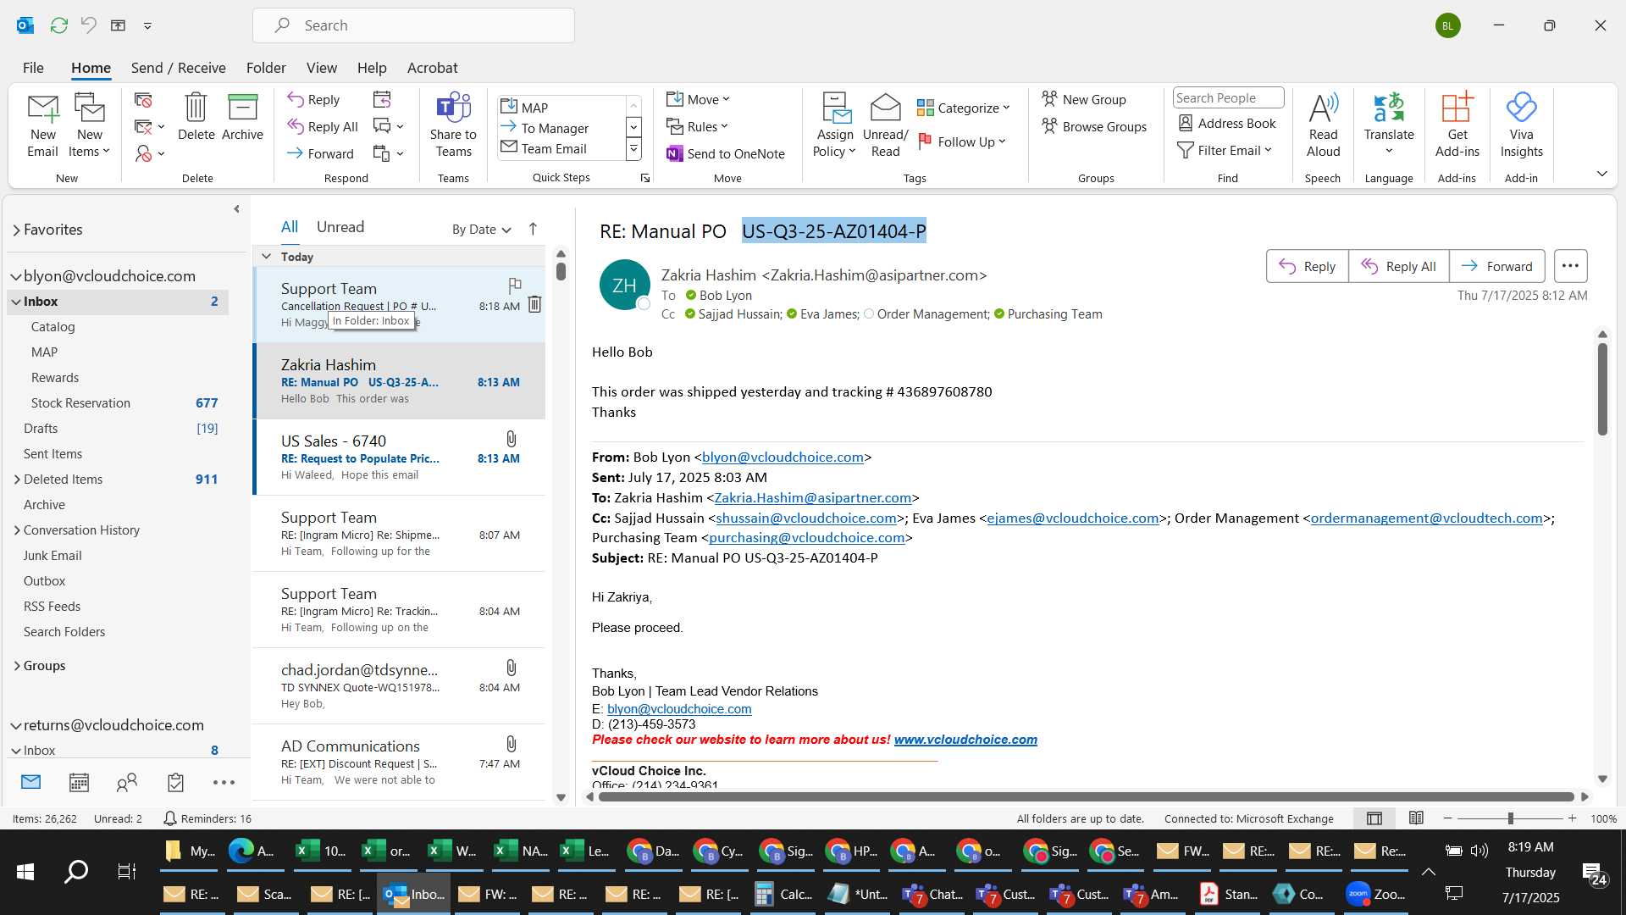Open the View tab
This screenshot has height=915, width=1626.
(x=321, y=68)
